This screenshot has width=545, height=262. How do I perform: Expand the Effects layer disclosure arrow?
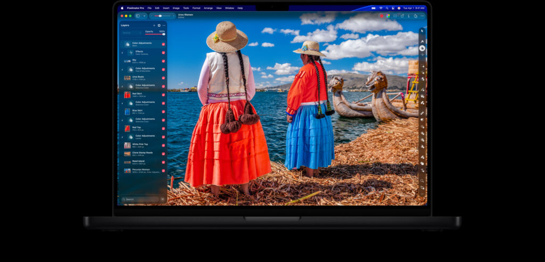tap(122, 53)
